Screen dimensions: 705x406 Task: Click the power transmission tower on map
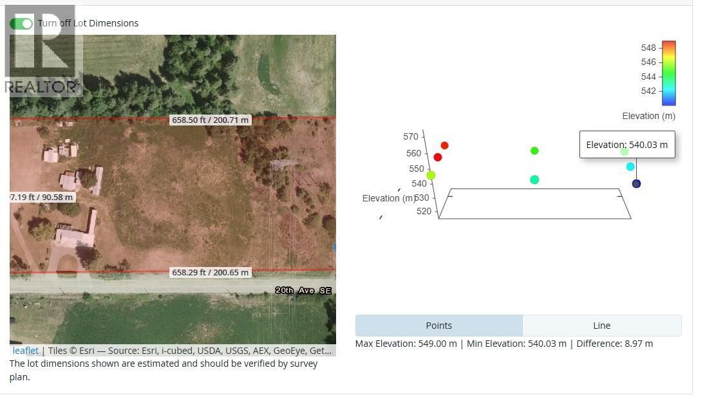283,165
